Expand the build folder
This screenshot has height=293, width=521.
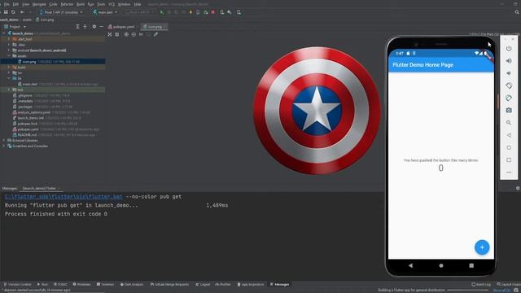(x=9, y=68)
